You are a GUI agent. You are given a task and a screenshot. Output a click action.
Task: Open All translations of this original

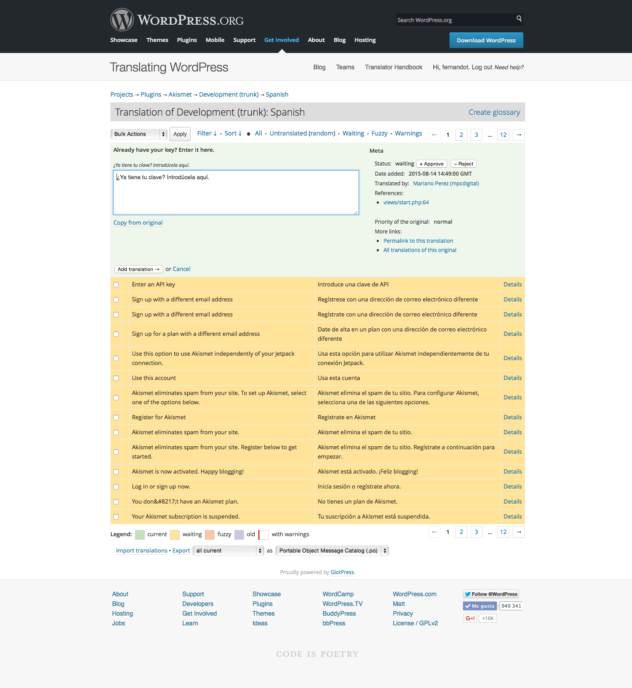pyautogui.click(x=420, y=250)
